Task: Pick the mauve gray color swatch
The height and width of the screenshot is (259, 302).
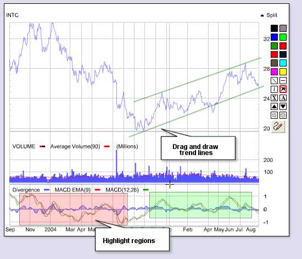Action: pyautogui.click(x=283, y=29)
